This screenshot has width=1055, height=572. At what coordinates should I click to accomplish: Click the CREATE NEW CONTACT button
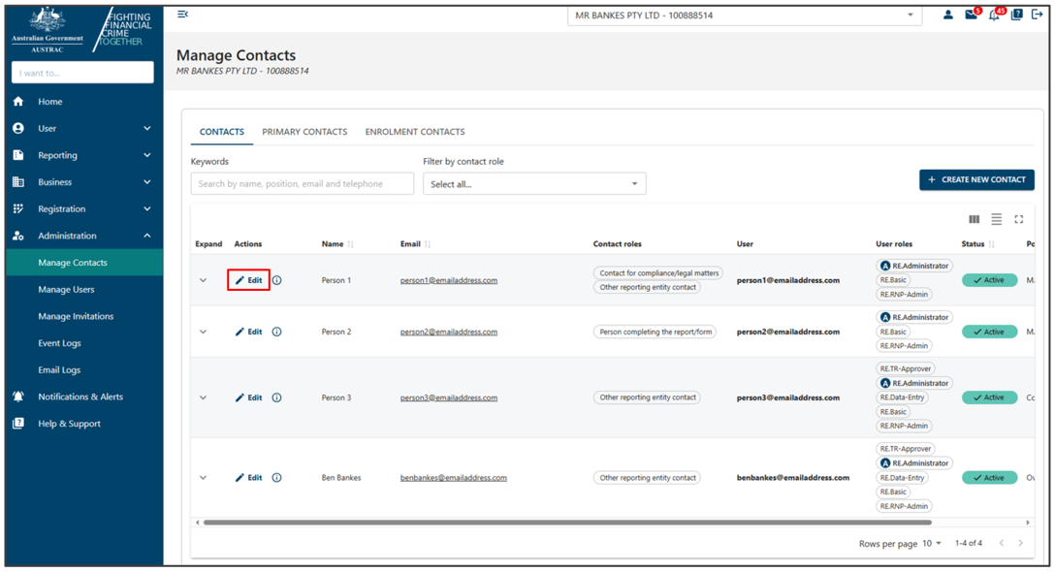(x=976, y=179)
